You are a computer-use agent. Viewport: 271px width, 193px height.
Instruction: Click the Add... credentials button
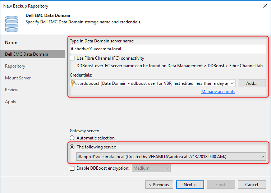click(x=252, y=83)
